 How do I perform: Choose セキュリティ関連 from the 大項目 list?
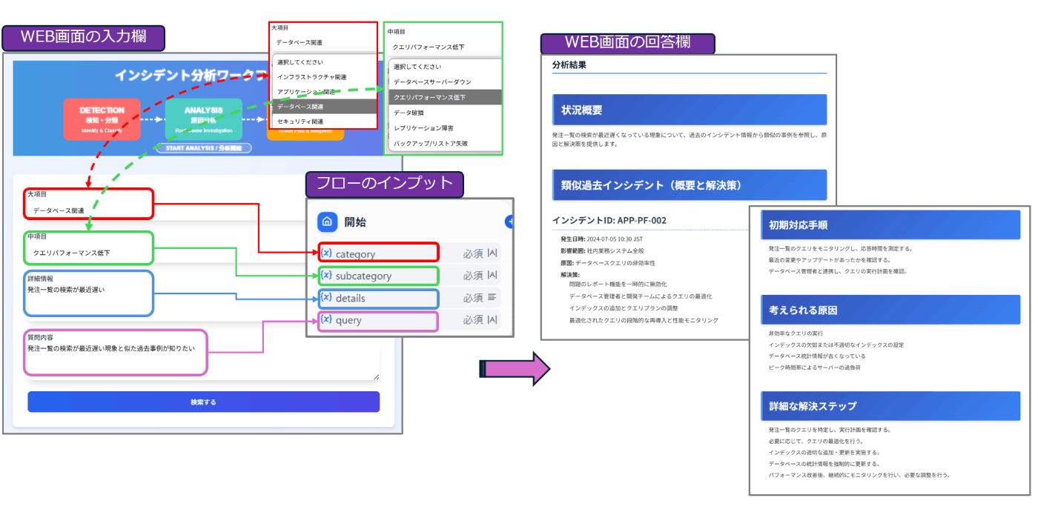pos(323,122)
